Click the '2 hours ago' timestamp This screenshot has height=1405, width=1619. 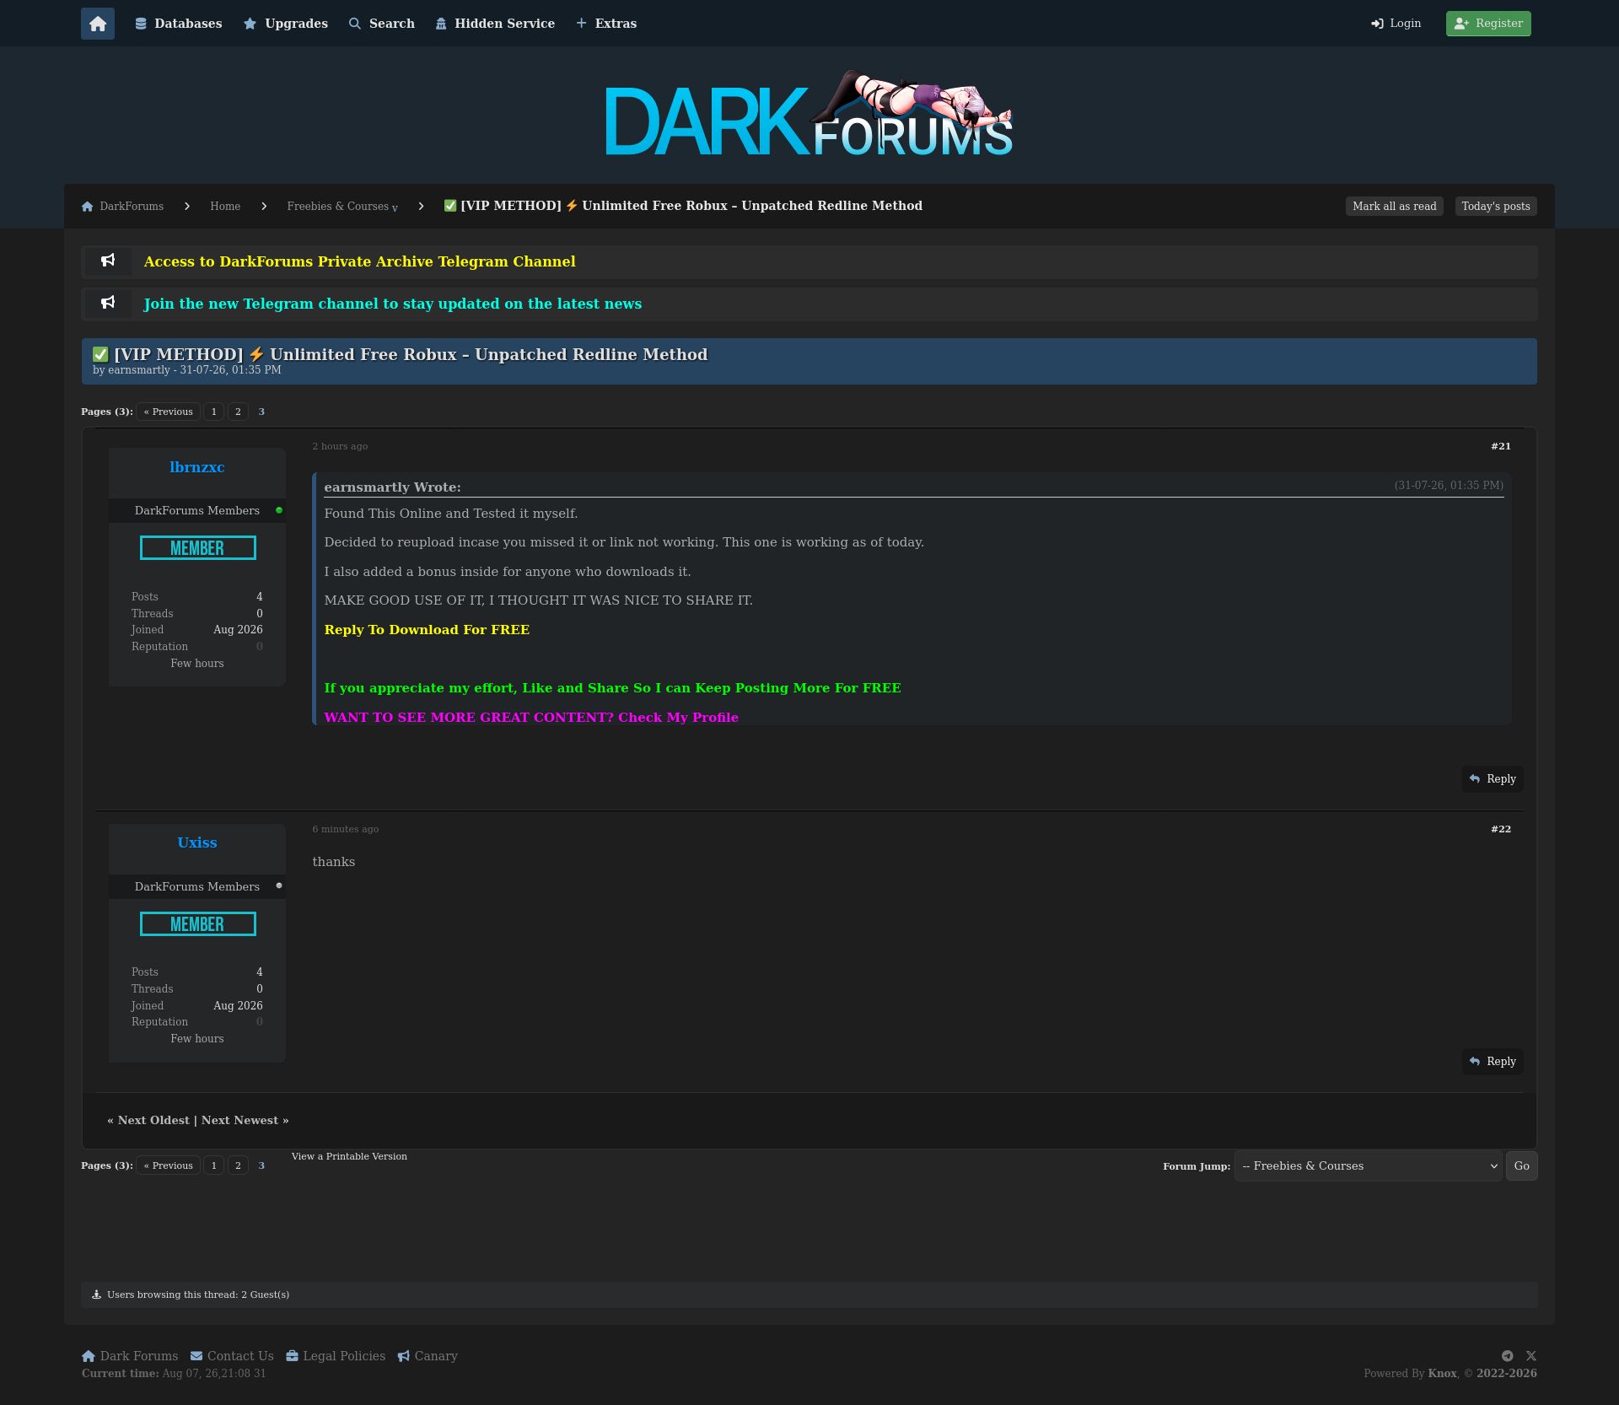point(340,446)
